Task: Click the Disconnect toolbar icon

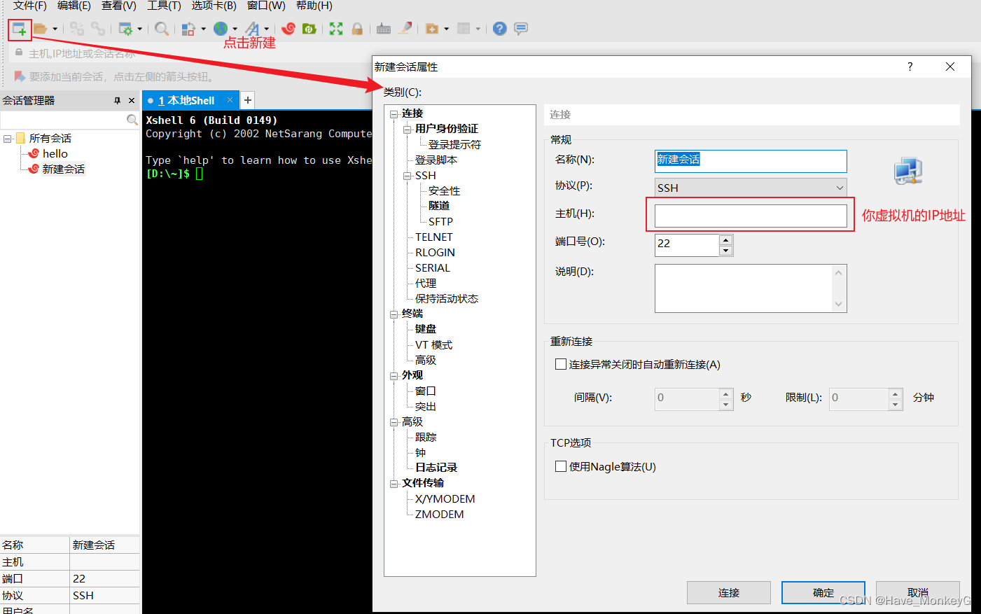Action: pos(98,29)
